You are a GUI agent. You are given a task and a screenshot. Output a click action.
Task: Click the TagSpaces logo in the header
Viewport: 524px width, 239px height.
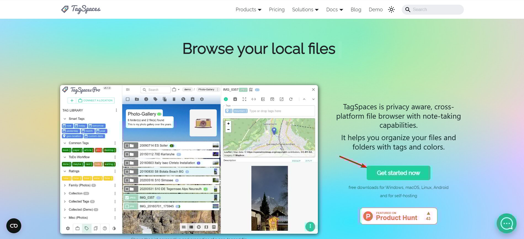pyautogui.click(x=81, y=9)
